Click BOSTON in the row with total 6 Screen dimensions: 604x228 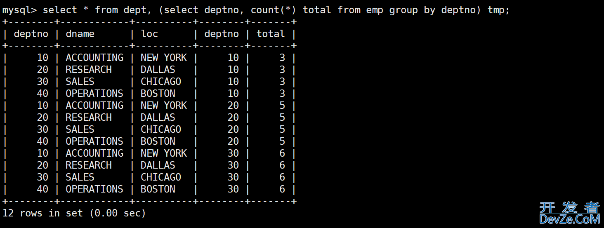click(158, 189)
